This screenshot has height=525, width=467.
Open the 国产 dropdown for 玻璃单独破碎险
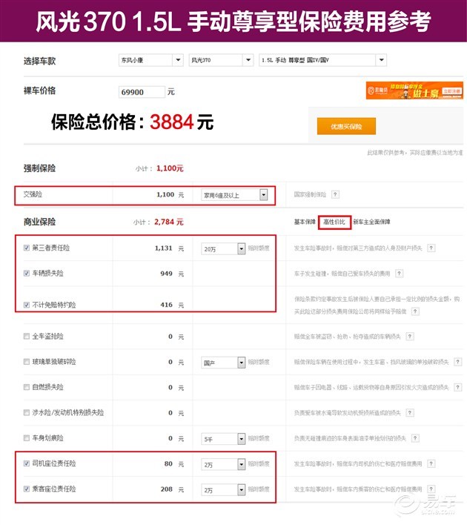223,363
